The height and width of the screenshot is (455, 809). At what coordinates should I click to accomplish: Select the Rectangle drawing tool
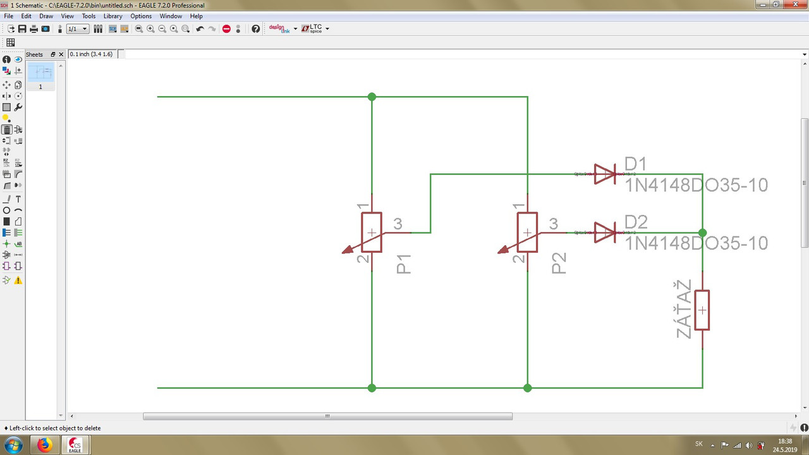point(6,222)
